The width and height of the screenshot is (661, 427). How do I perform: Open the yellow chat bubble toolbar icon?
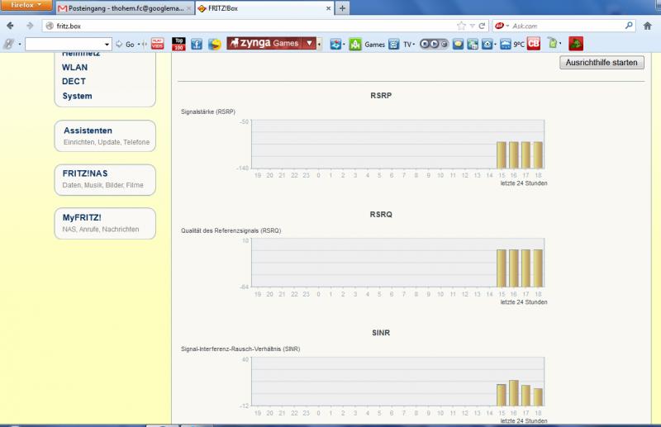458,44
